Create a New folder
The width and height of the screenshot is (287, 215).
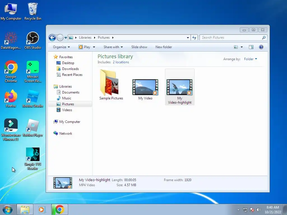[x=164, y=47]
